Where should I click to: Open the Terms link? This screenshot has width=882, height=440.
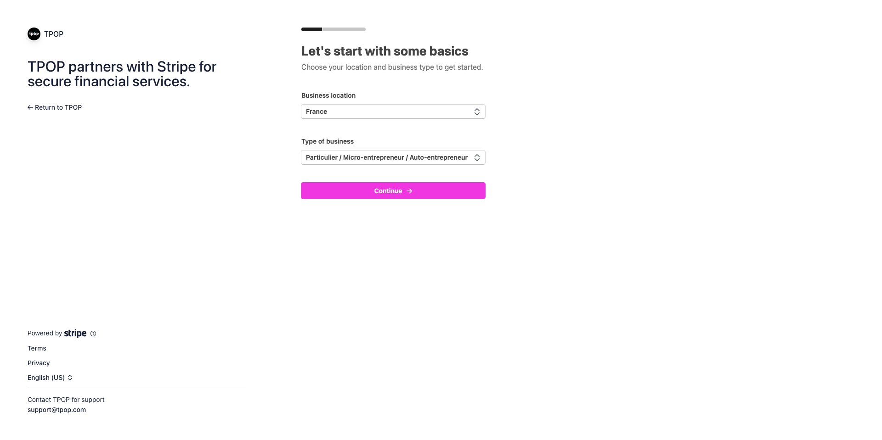pyautogui.click(x=37, y=348)
